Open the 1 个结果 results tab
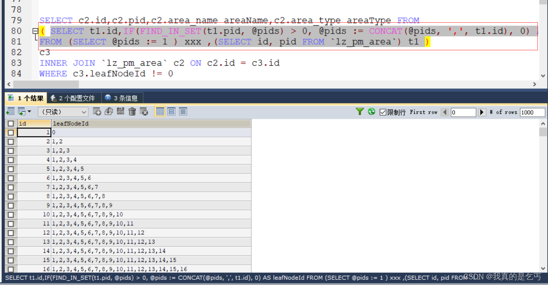The width and height of the screenshot is (548, 285). point(26,98)
